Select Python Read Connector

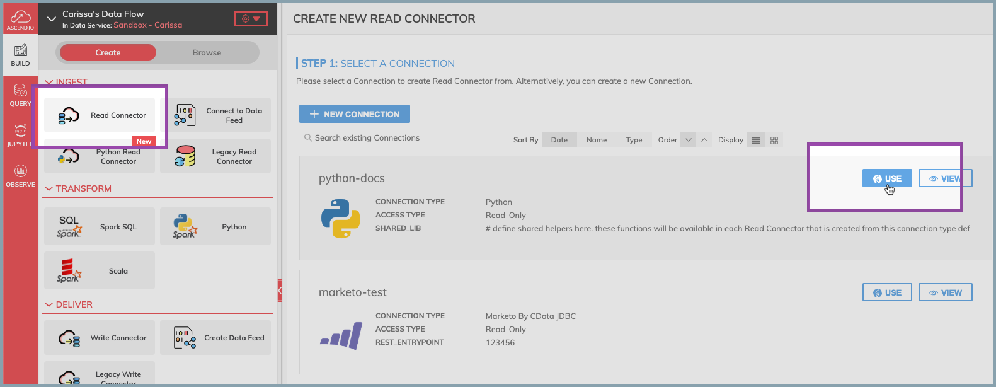coord(100,156)
